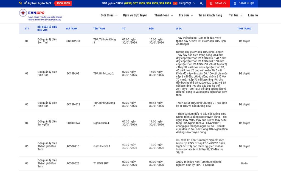Click the phone headset hotline icon
The image size is (281, 171).
[x=21, y=3]
